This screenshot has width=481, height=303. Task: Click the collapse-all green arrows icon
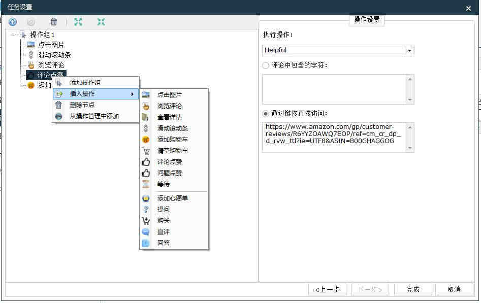pyautogui.click(x=101, y=22)
